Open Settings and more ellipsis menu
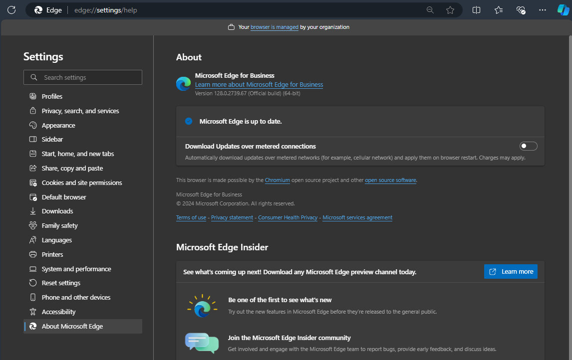The width and height of the screenshot is (572, 360). coord(543,10)
